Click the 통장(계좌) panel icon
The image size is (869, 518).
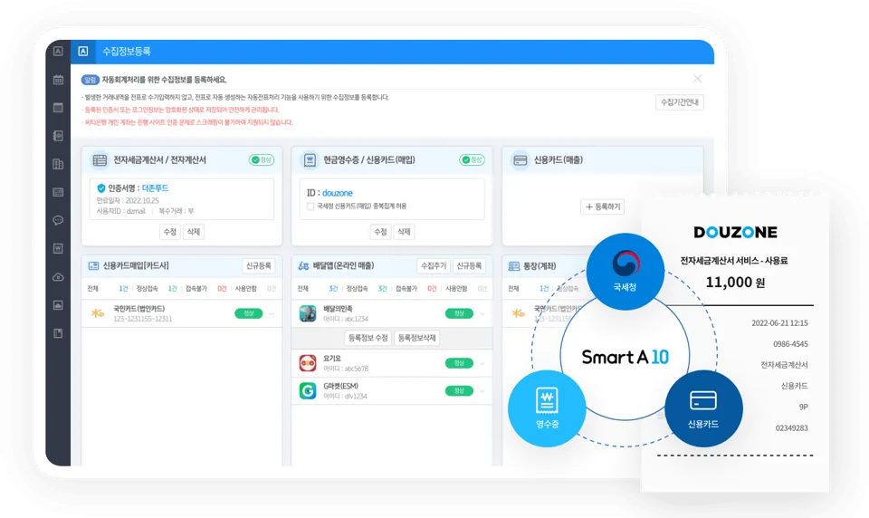[x=514, y=266]
